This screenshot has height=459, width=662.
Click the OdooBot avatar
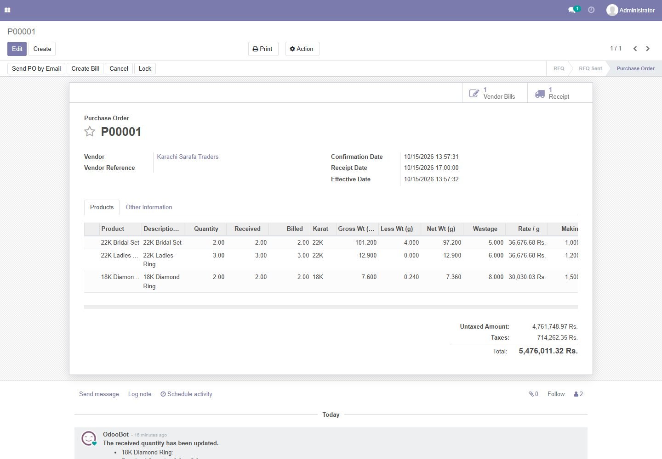(89, 438)
